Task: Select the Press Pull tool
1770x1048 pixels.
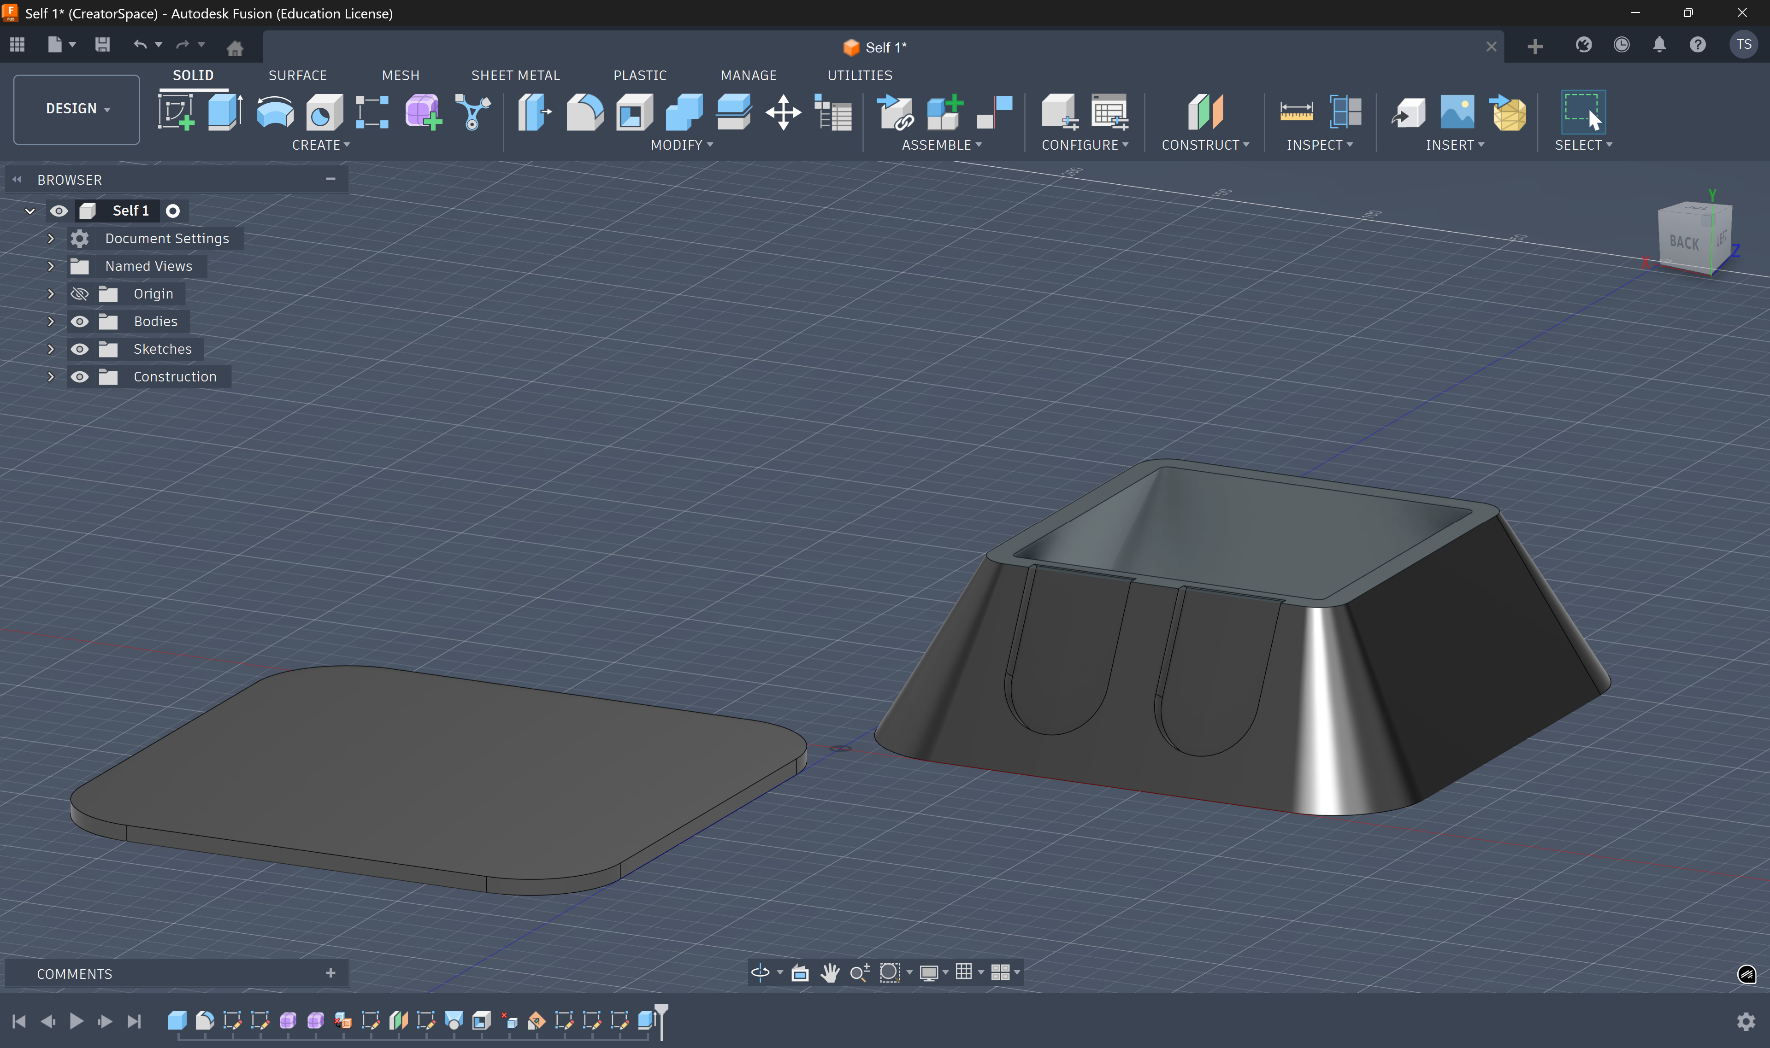Action: pyautogui.click(x=535, y=111)
